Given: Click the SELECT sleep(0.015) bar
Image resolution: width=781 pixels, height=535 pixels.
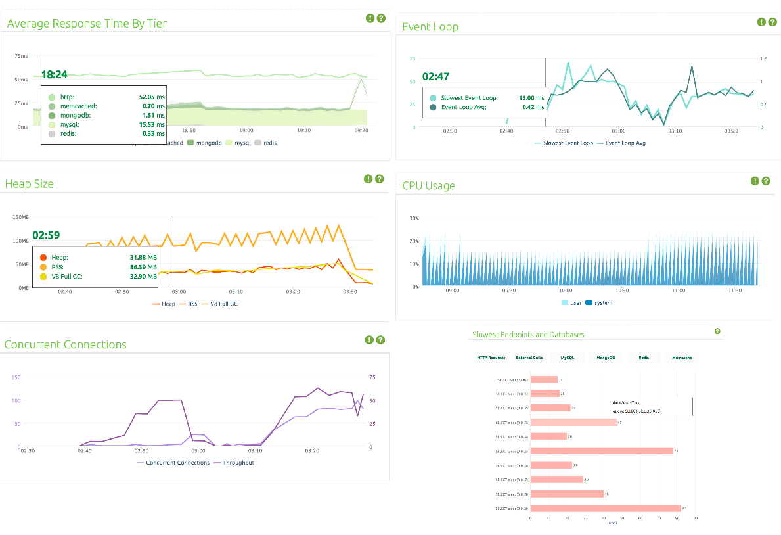Looking at the screenshot, I should [x=602, y=451].
